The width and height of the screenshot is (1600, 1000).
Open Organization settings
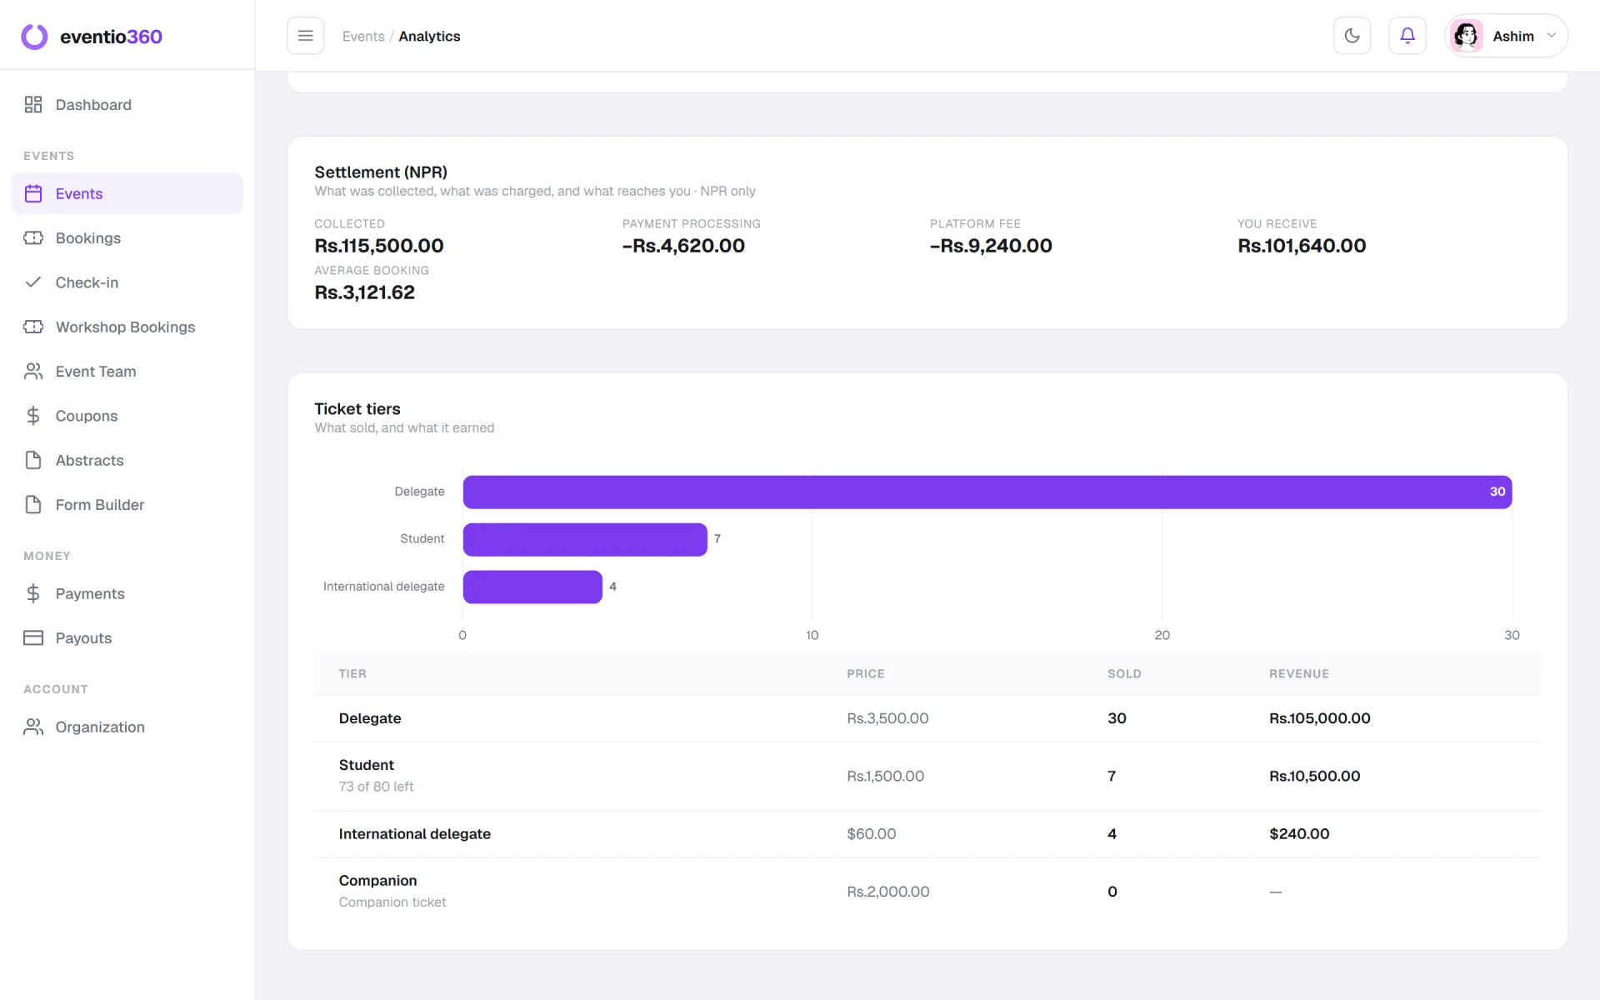pyautogui.click(x=127, y=727)
